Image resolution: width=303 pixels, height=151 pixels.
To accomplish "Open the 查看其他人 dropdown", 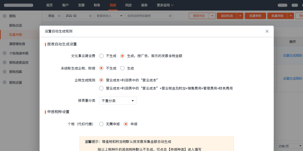I will pos(109,16).
